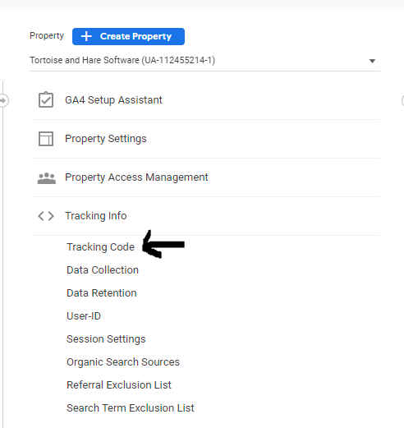
Task: Open Organic Search Sources
Action: [123, 362]
